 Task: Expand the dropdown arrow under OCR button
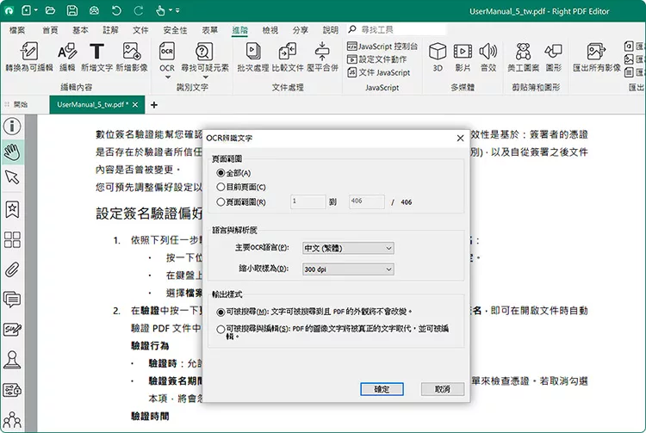pos(167,77)
